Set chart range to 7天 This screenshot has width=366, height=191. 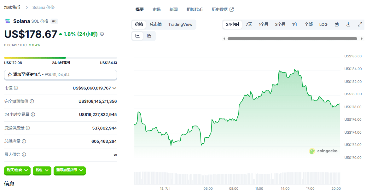(249, 25)
